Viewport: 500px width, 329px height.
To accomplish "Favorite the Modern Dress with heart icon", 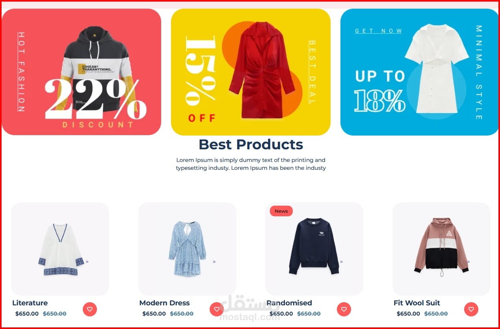I will point(217,309).
